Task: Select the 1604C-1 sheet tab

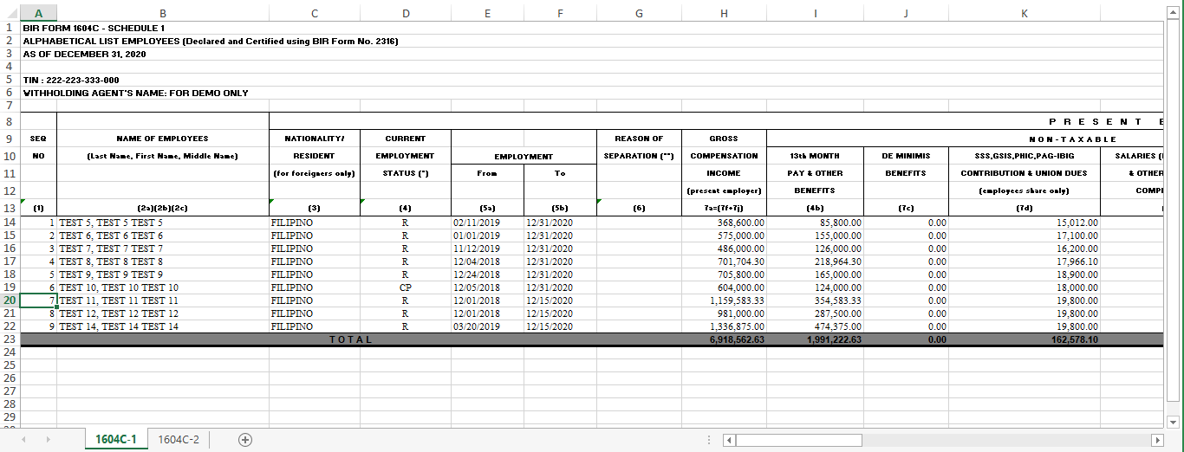Action: (x=116, y=440)
